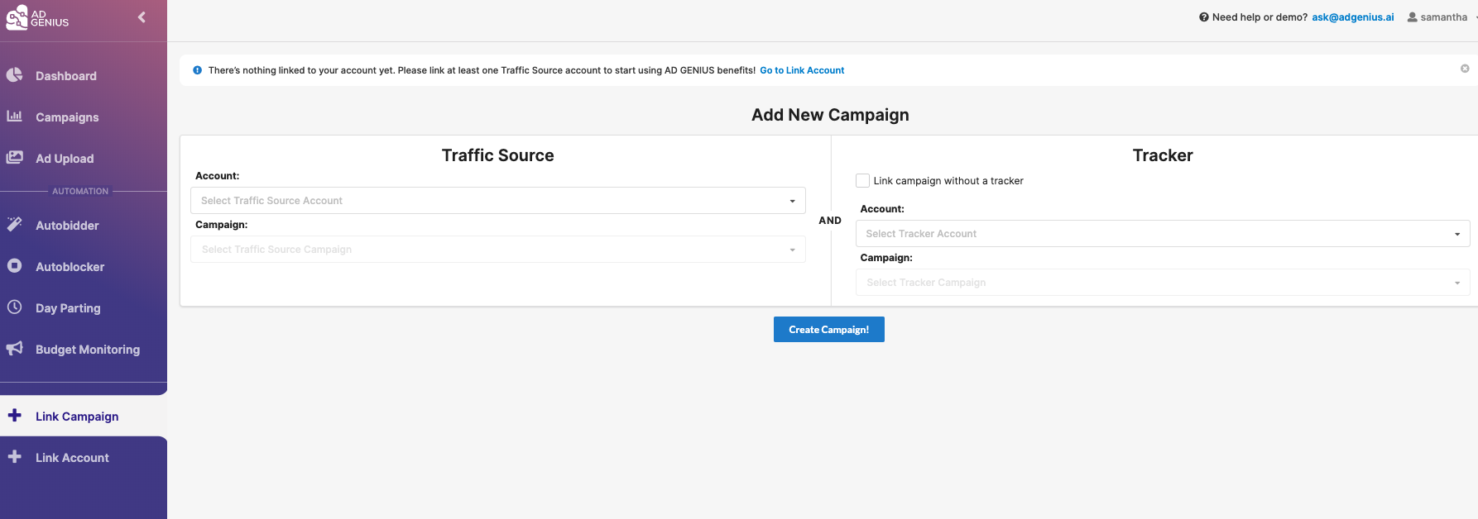The image size is (1478, 519).
Task: Click the Need help or demo? text
Action: coord(1260,17)
